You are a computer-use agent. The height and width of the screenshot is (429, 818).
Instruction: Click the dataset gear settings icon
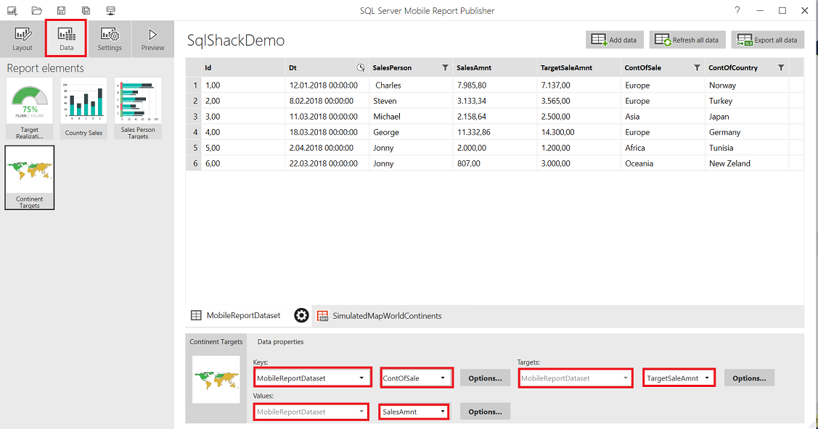coord(301,315)
